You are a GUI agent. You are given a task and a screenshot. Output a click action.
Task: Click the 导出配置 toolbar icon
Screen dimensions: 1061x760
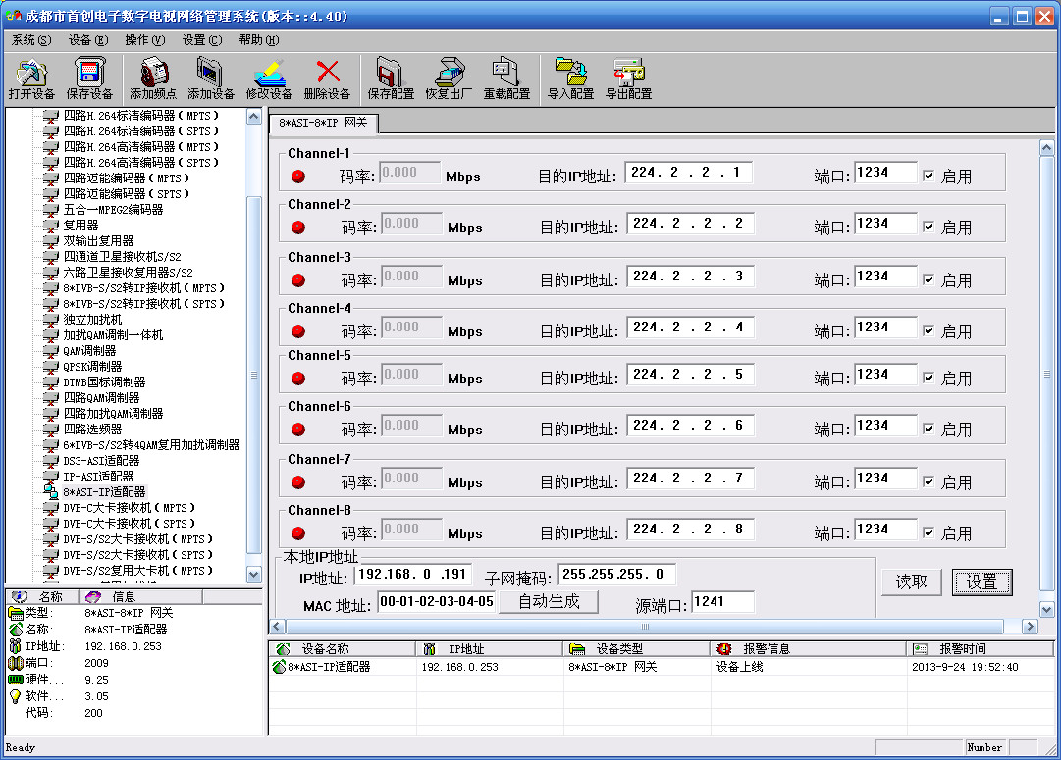628,73
